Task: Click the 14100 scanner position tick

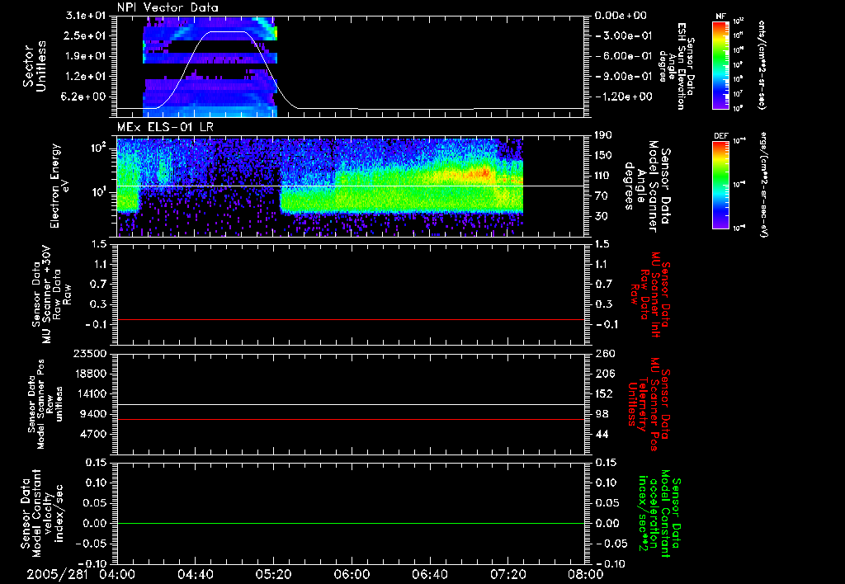Action: (x=91, y=393)
